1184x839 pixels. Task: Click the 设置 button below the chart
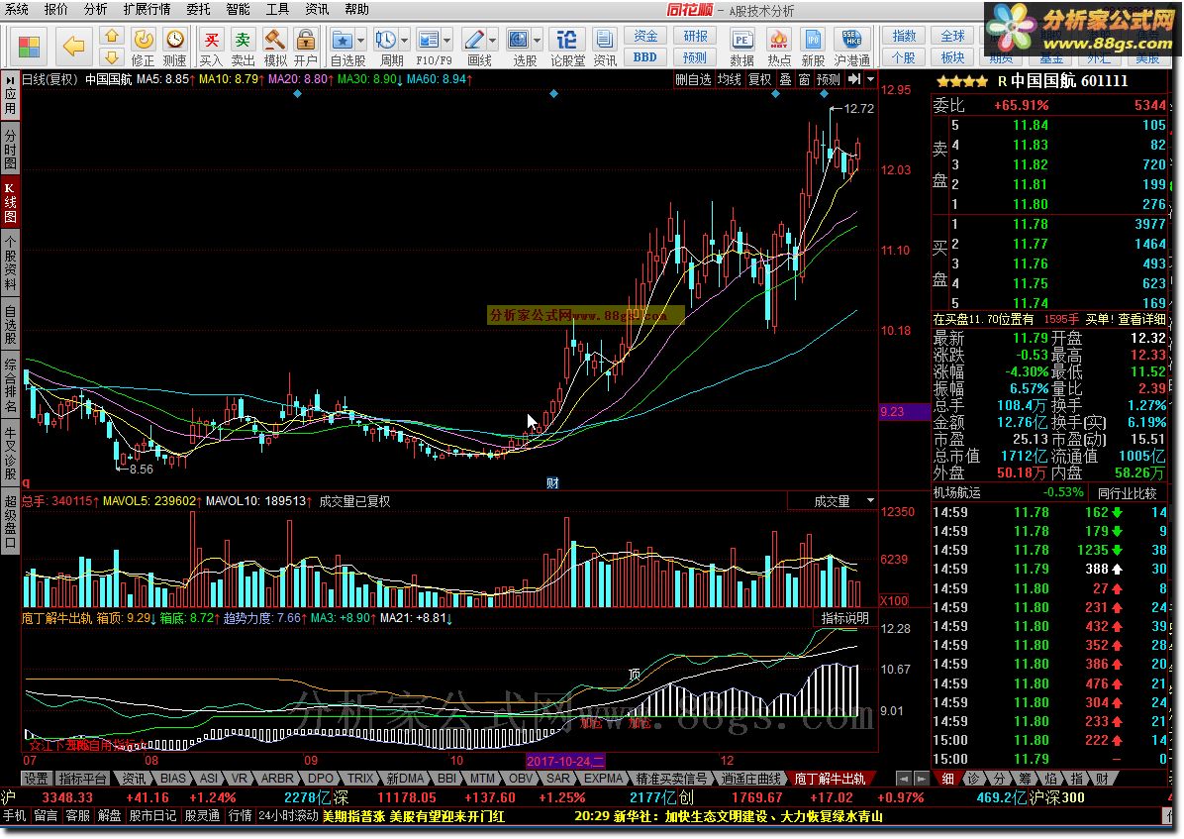[36, 779]
